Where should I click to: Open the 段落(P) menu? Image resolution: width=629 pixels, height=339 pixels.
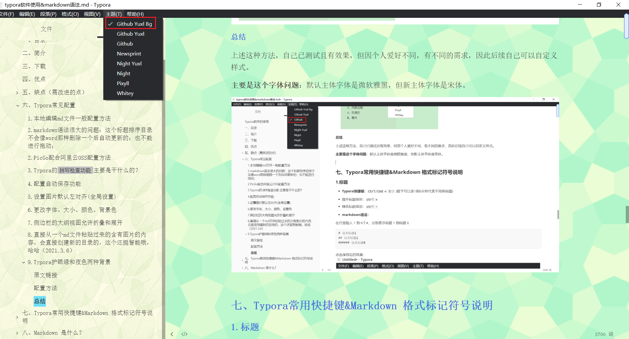[x=48, y=14]
